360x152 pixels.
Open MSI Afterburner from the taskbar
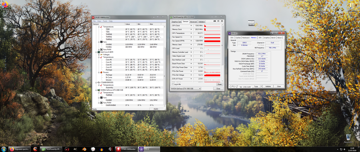point(67,149)
